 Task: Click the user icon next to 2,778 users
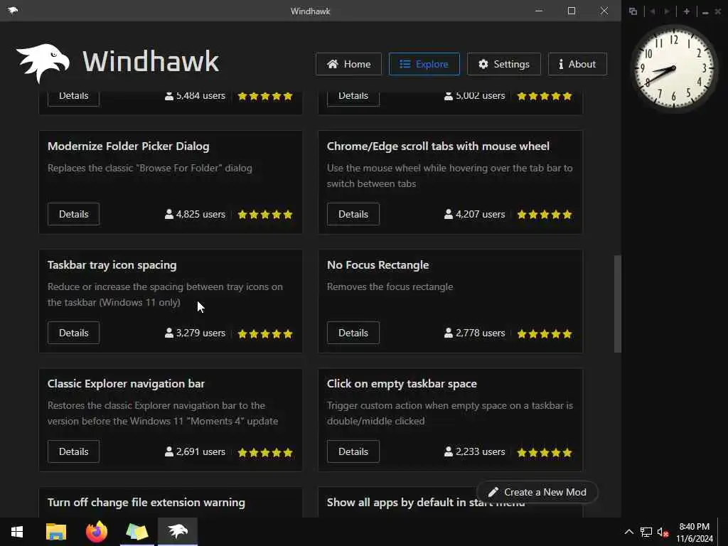pyautogui.click(x=449, y=333)
